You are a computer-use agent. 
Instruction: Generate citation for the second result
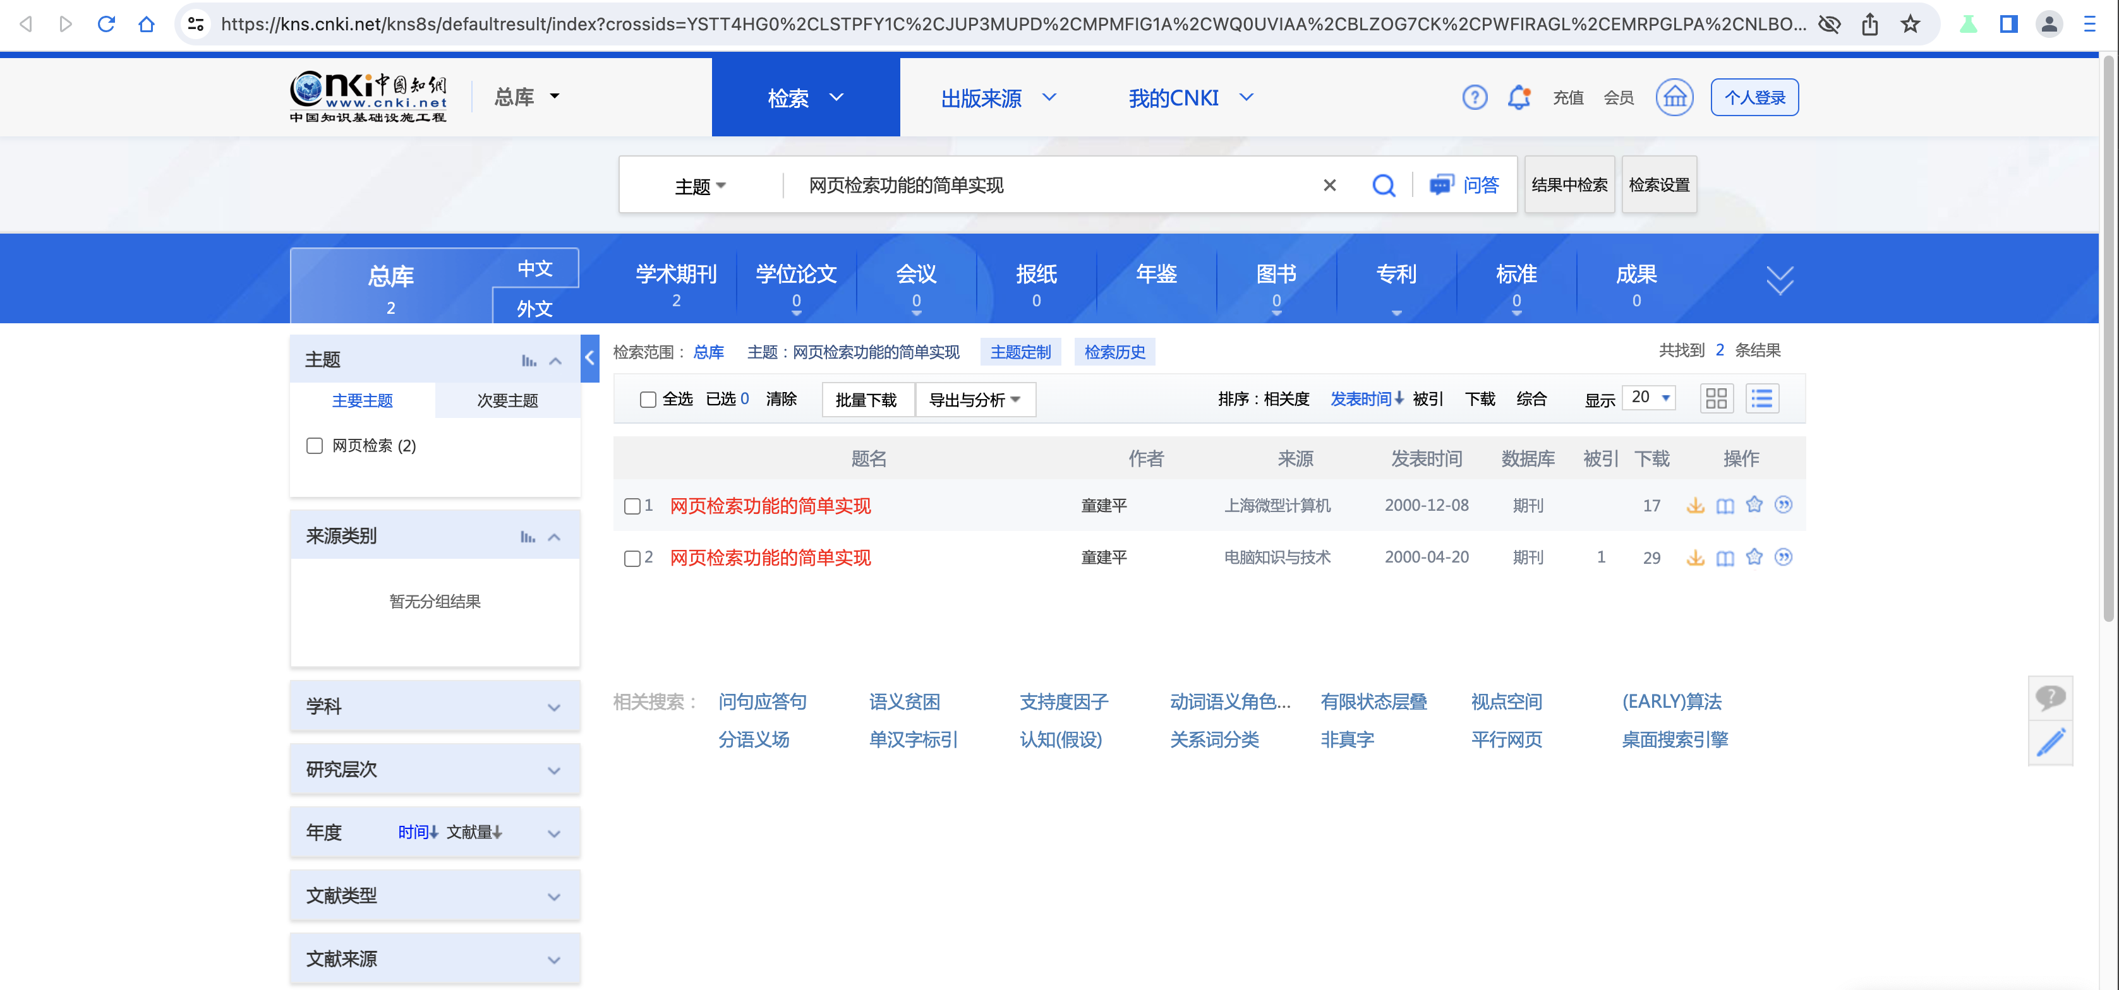tap(1784, 558)
